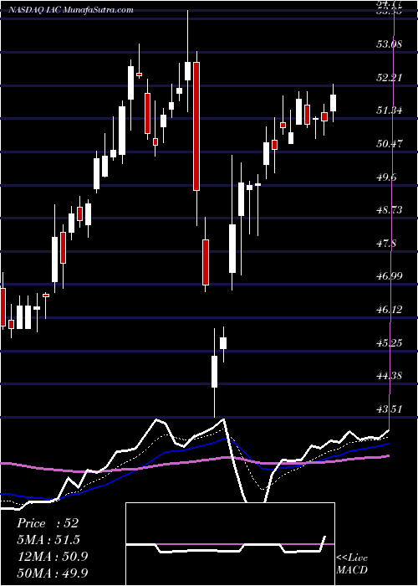Click the '50MA : 49.9' readout
Viewport: 418px width, 586px height.
pyautogui.click(x=52, y=573)
